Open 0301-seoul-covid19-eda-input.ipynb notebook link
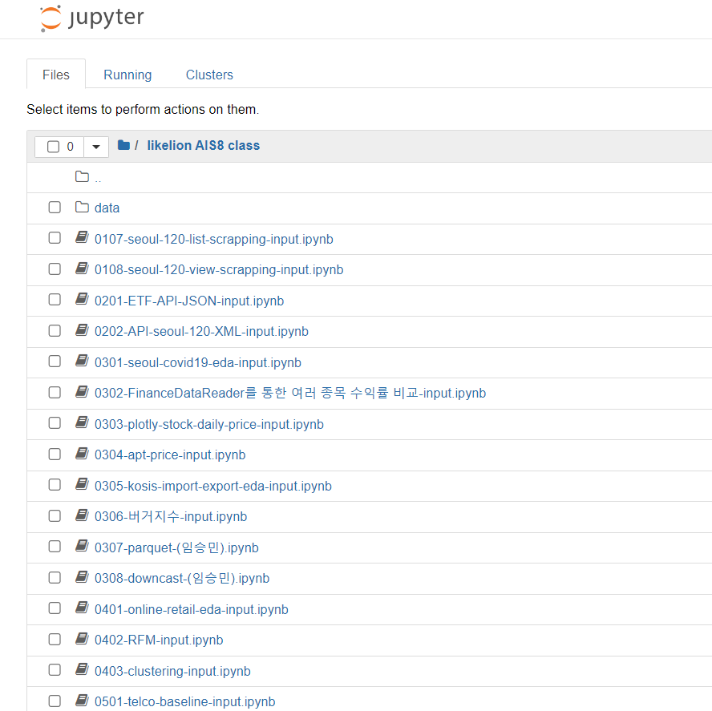 198,362
